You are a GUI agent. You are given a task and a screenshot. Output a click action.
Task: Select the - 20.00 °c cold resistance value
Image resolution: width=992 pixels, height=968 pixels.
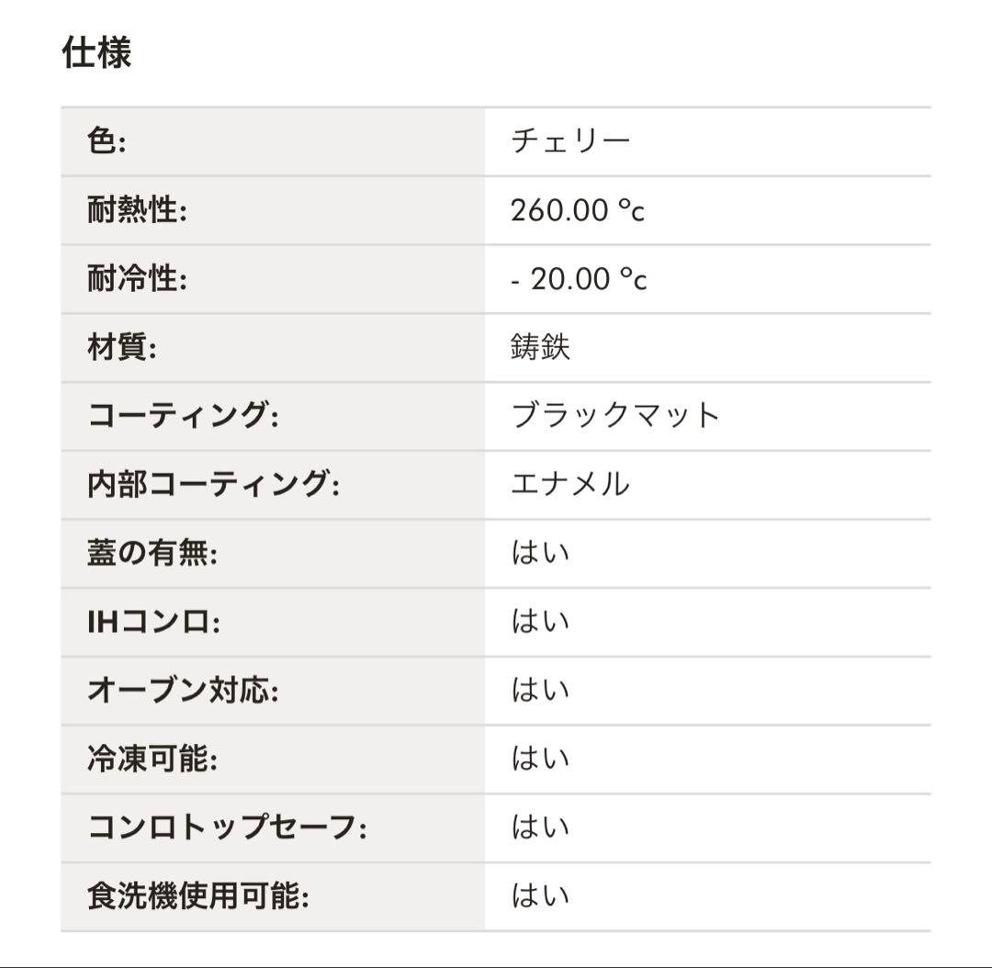(579, 279)
